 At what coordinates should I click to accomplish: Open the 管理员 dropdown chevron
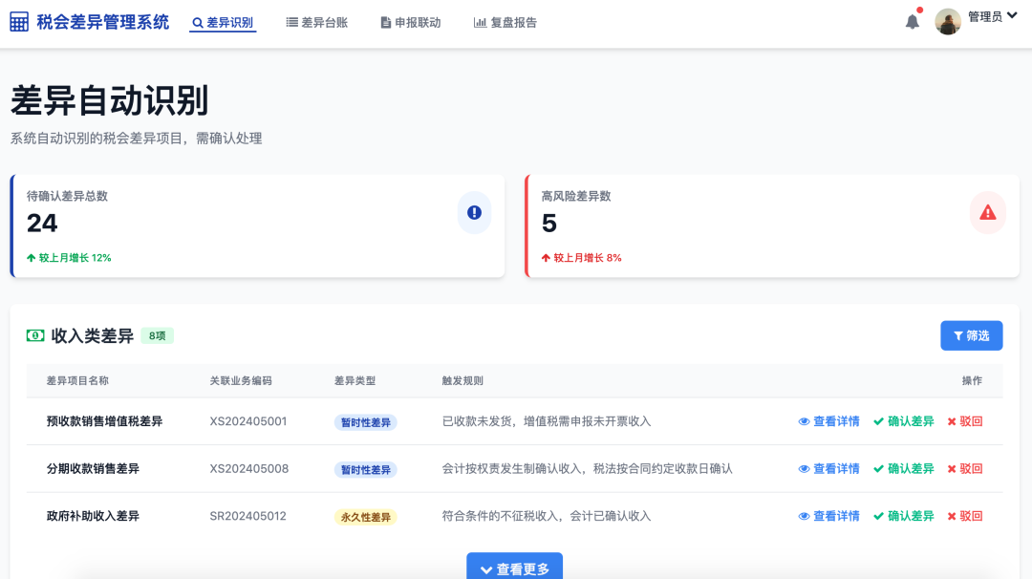pos(1012,16)
